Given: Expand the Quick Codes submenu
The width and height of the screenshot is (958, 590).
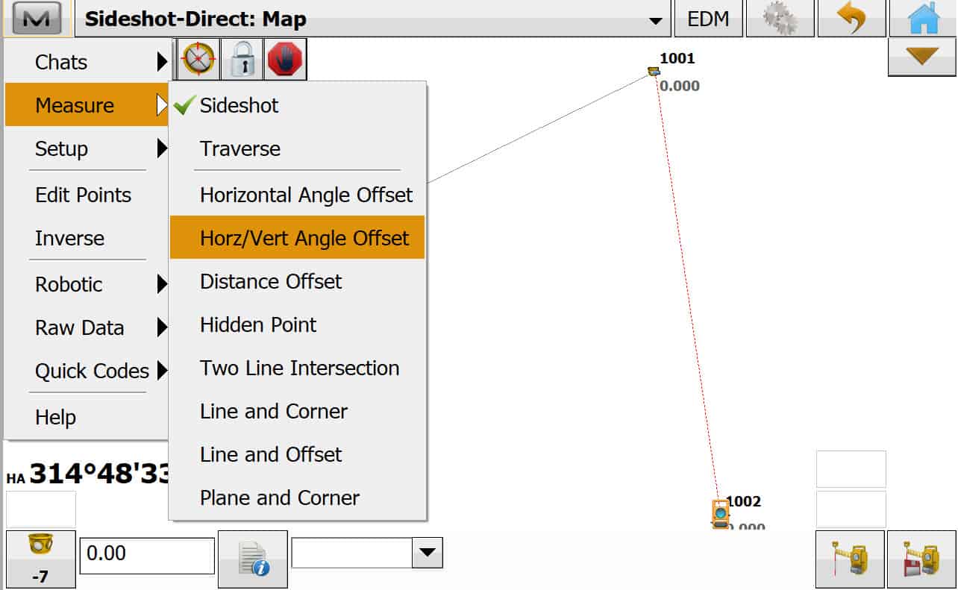Looking at the screenshot, I should 87,371.
